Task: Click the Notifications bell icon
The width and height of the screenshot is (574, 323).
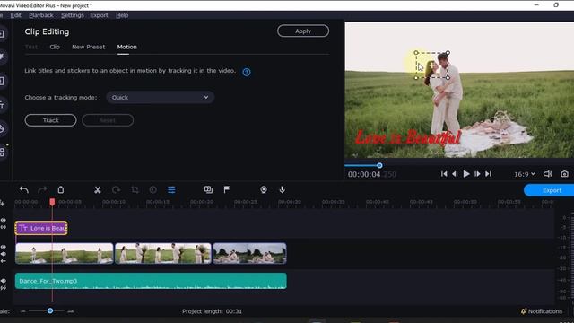Action: [523, 311]
